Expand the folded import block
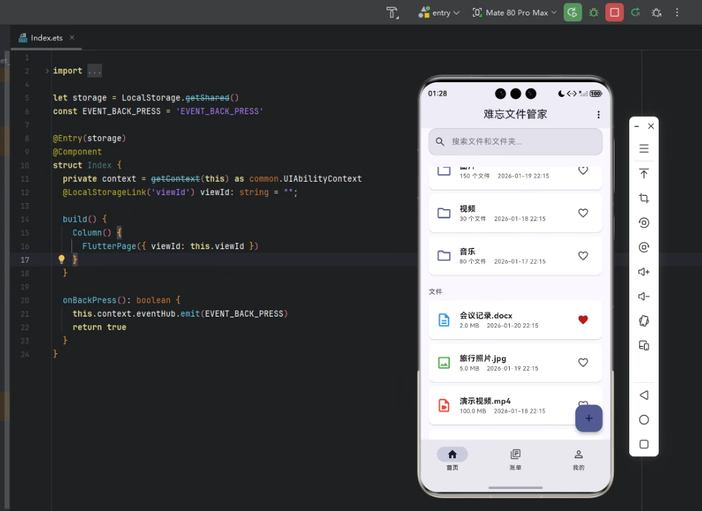 pos(47,71)
